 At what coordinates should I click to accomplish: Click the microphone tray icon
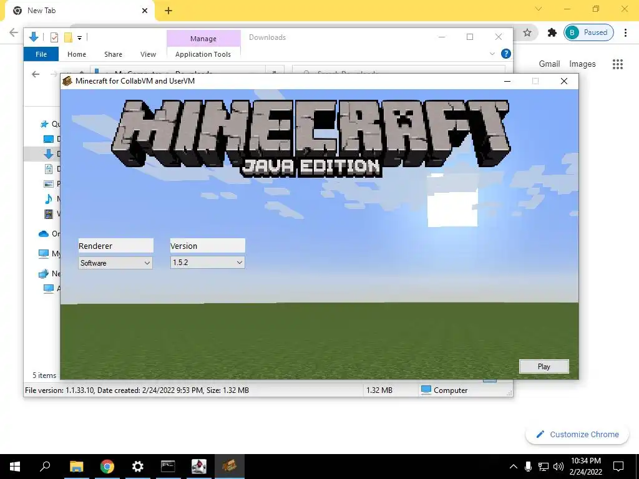click(x=528, y=467)
